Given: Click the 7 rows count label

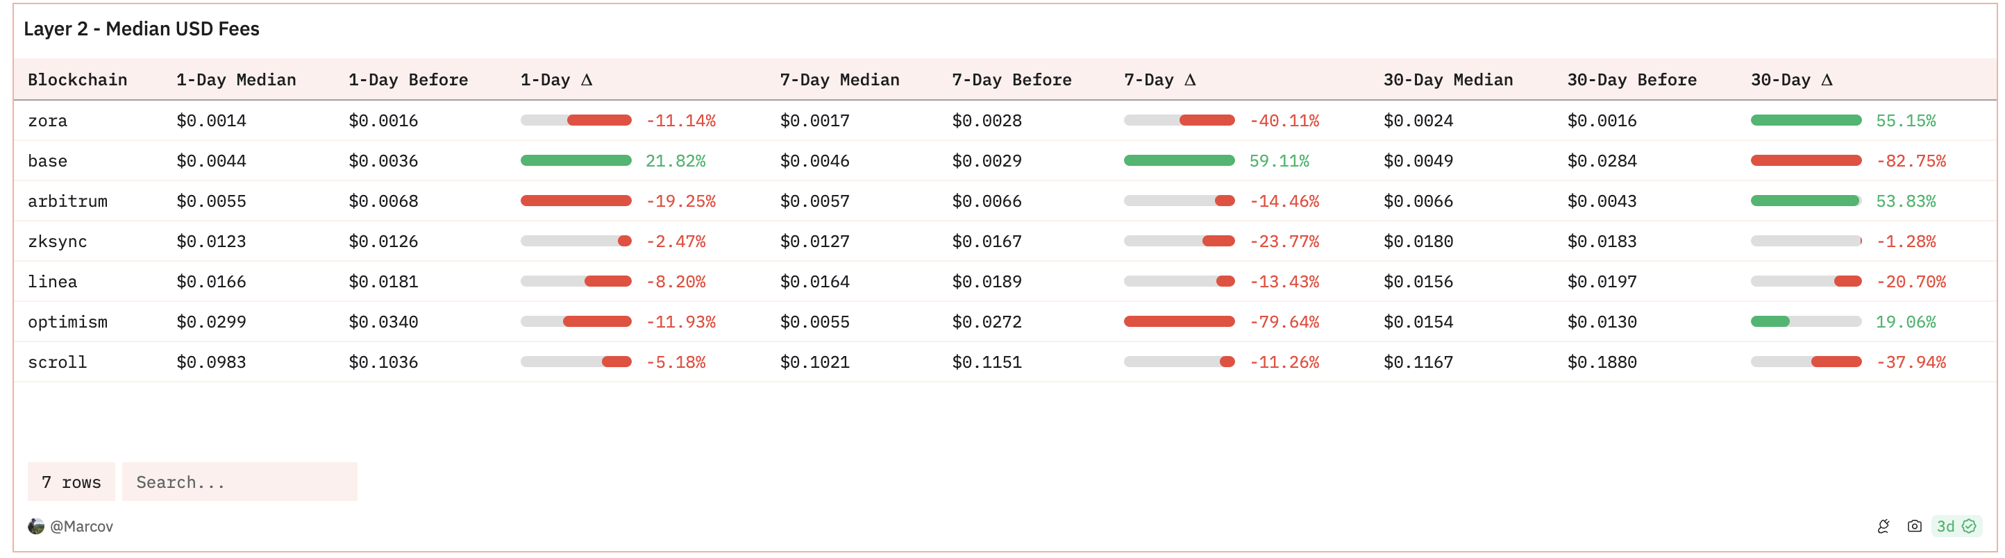Looking at the screenshot, I should coord(72,482).
